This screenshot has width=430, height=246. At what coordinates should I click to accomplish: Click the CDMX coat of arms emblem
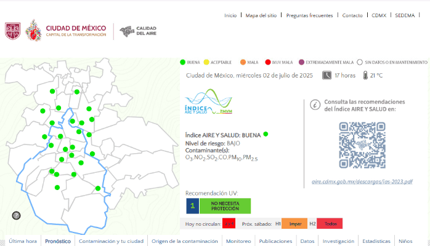click(x=13, y=31)
